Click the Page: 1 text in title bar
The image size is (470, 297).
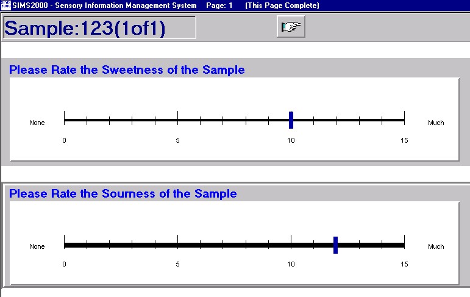(219, 5)
